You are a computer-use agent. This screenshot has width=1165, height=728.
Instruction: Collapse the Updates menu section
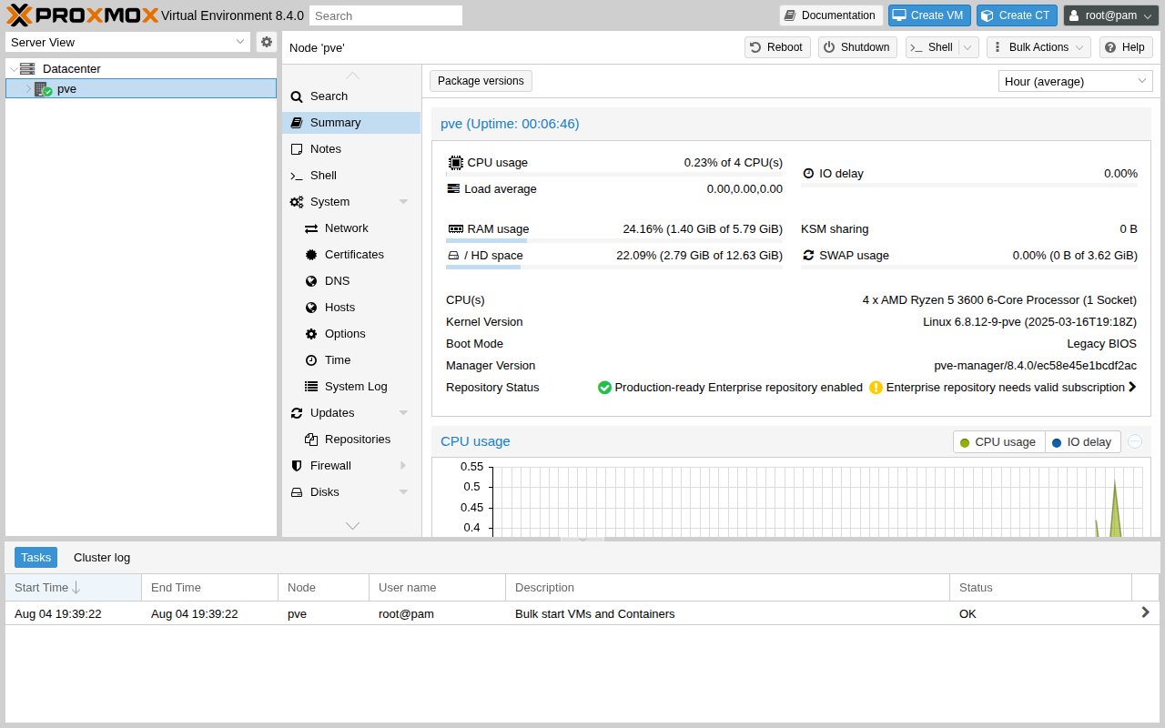point(403,413)
